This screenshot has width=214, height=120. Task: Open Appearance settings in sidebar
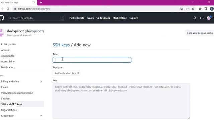coord(8,56)
